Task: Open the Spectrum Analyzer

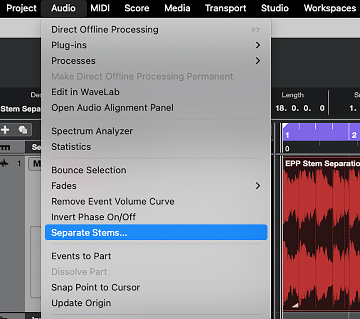Action: click(156, 131)
